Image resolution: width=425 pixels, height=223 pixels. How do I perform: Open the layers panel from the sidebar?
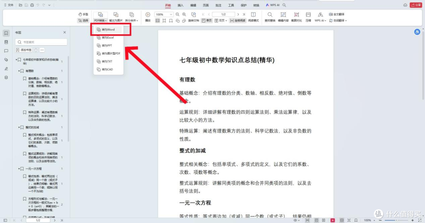point(6,77)
